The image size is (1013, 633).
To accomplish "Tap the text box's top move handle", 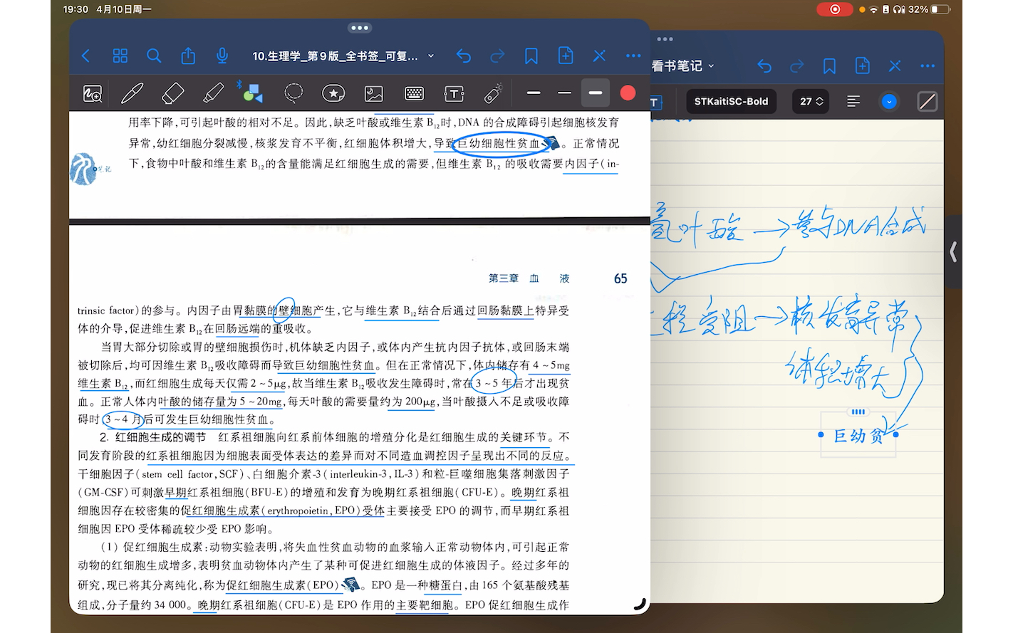I will (858, 412).
